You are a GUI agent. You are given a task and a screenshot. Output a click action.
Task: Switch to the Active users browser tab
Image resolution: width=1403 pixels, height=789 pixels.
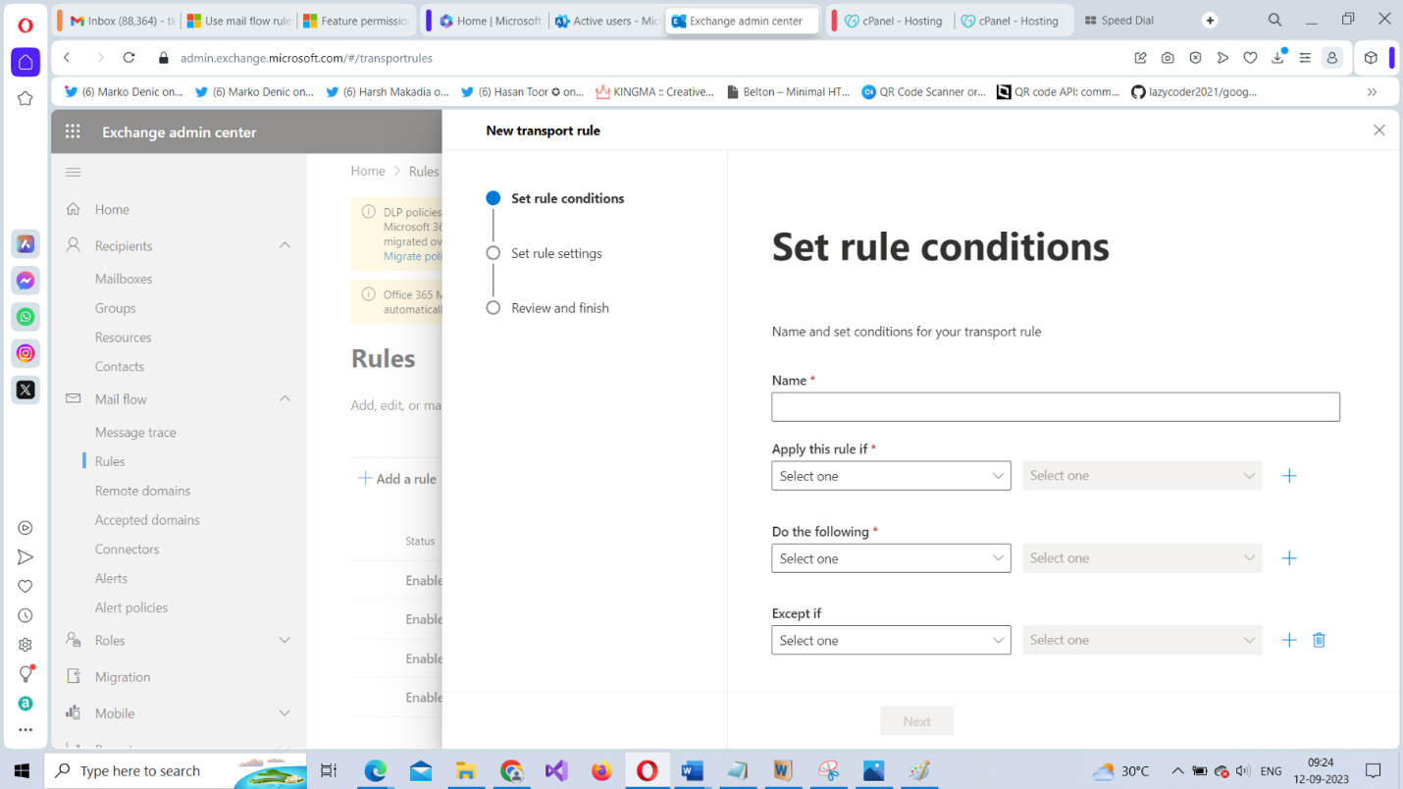pos(606,21)
